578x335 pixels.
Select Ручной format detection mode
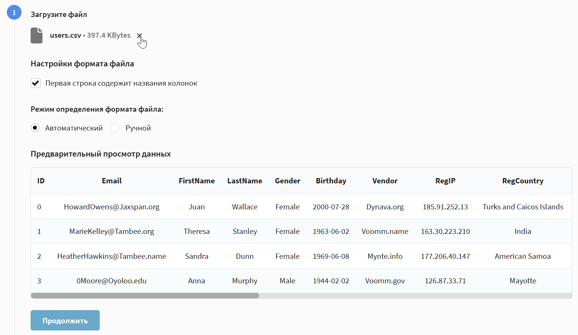click(115, 128)
